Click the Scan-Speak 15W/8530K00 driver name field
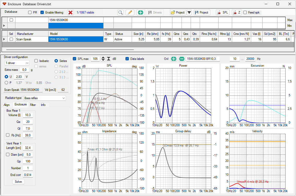 tap(23, 90)
